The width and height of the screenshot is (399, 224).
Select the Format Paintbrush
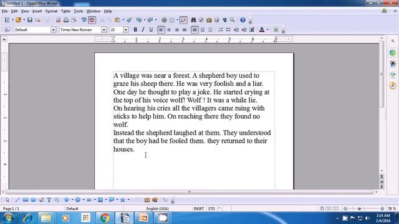129,20
